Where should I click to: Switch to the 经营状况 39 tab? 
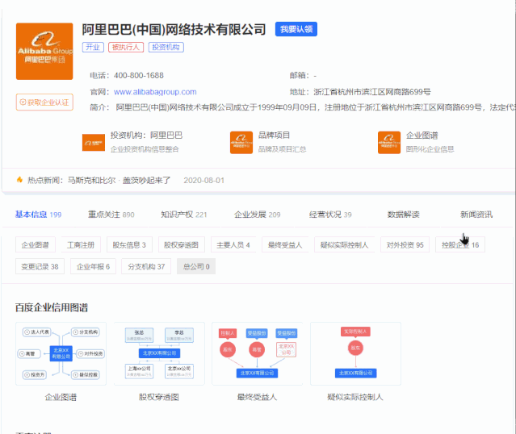[x=330, y=215]
